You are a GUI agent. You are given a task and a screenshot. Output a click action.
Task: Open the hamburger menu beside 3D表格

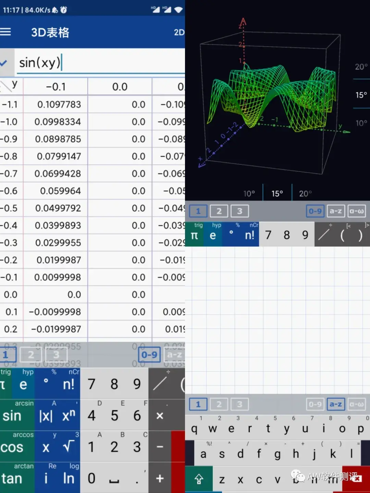click(5, 32)
